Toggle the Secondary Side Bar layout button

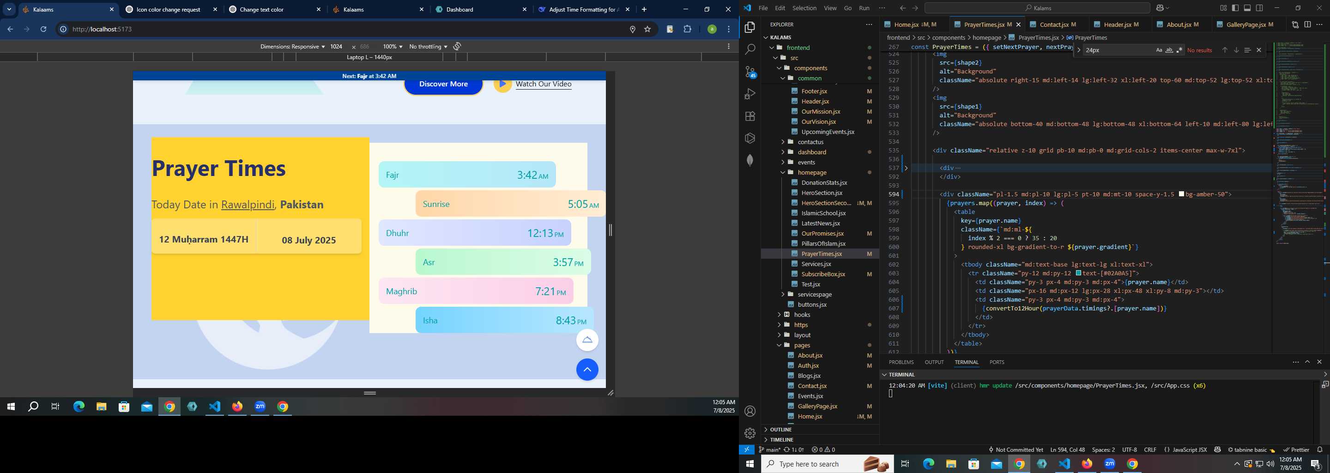pos(1260,8)
